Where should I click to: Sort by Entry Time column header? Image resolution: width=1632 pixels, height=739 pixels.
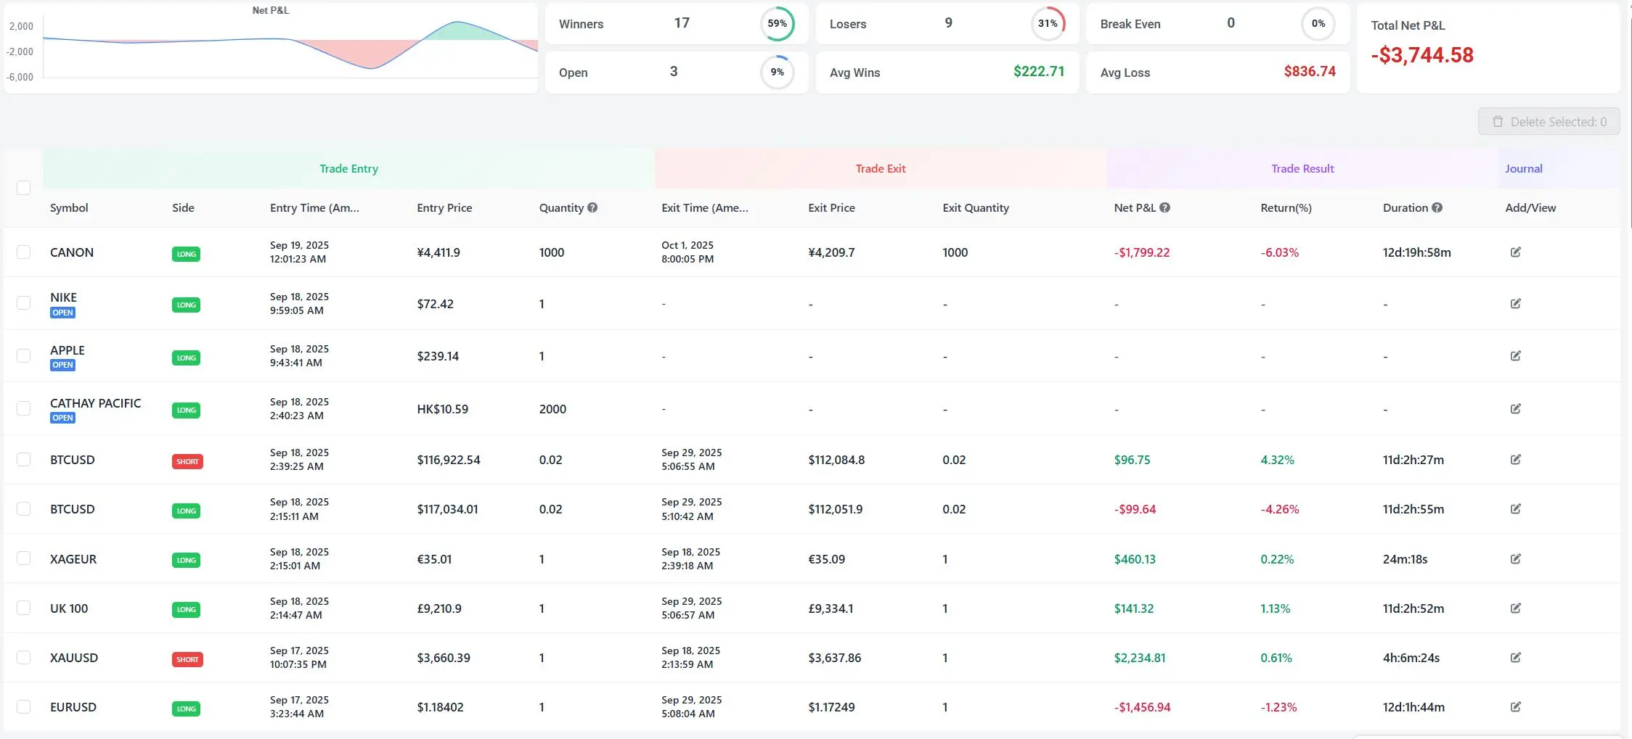click(x=314, y=208)
